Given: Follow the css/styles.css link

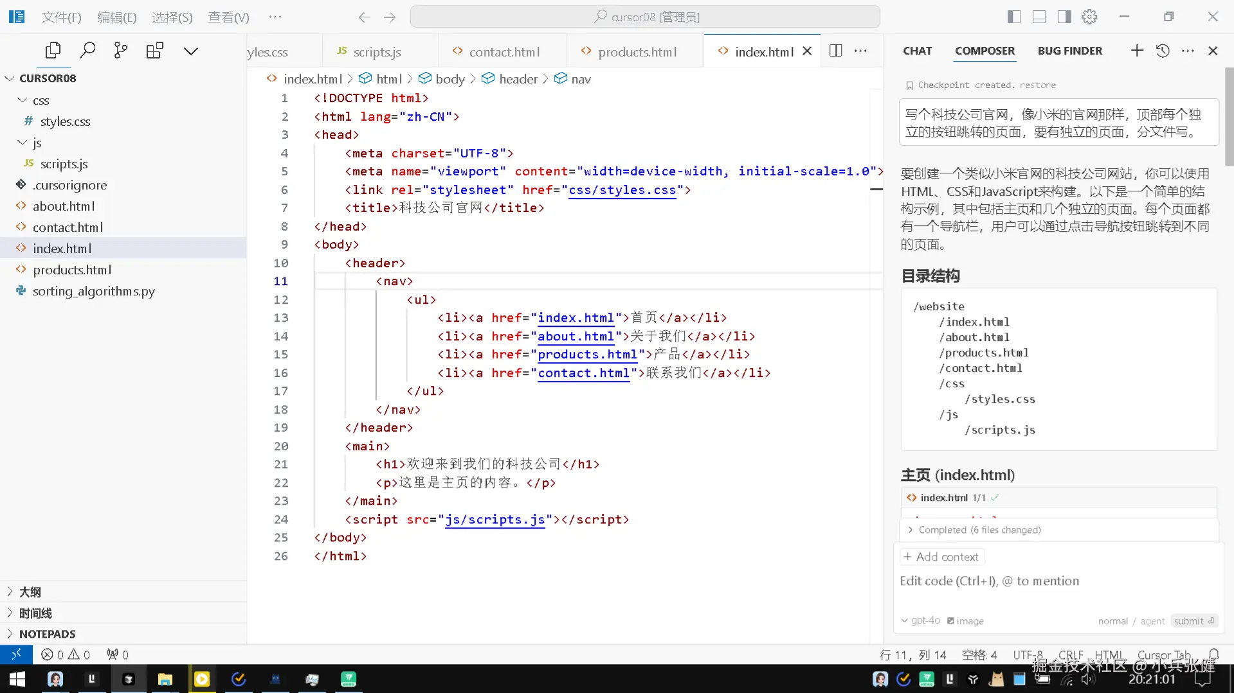Looking at the screenshot, I should tap(622, 190).
